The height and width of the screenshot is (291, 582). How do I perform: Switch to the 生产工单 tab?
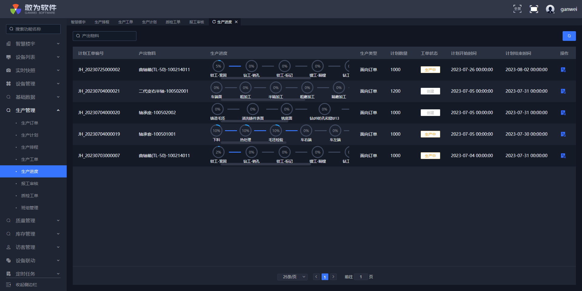point(125,22)
